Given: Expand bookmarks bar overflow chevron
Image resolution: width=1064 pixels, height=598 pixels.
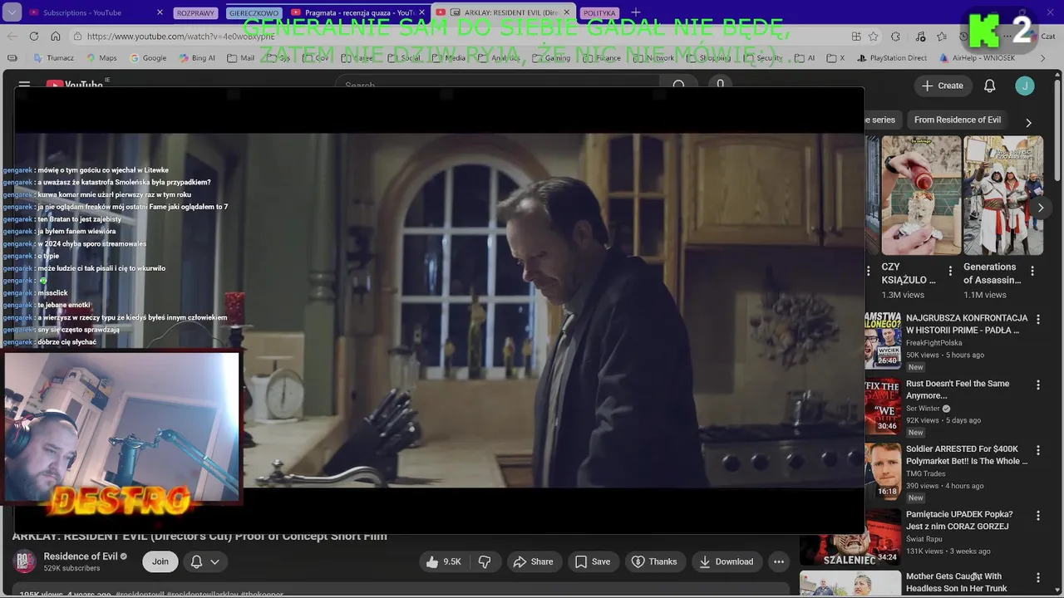Looking at the screenshot, I should (x=1043, y=58).
